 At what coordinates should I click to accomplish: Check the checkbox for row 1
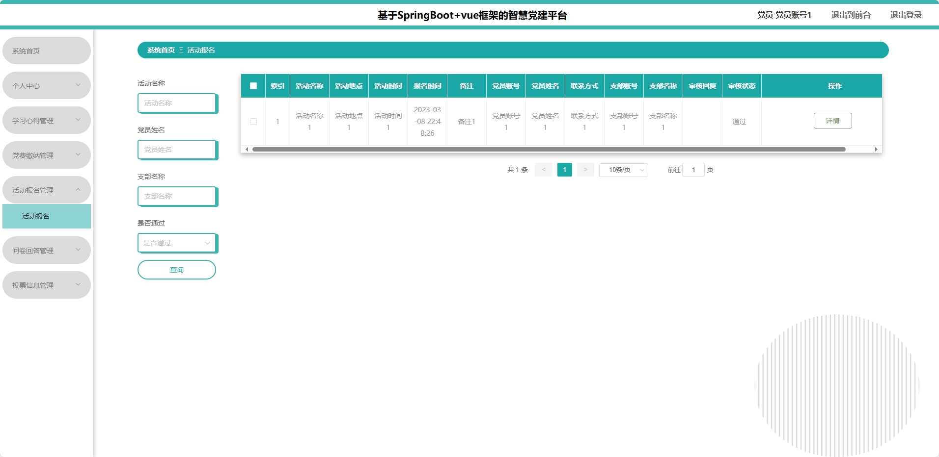(253, 122)
